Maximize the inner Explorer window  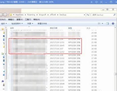pos(107,9)
